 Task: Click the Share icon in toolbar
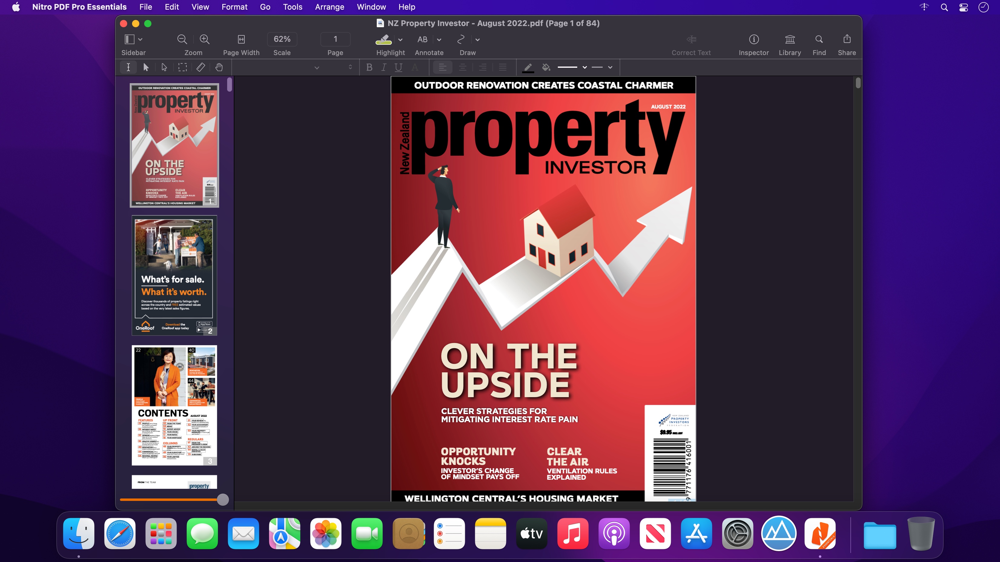pyautogui.click(x=847, y=39)
